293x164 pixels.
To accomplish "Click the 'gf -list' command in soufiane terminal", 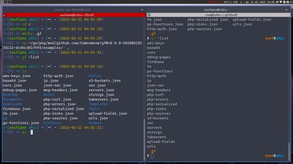I will pyautogui.click(x=31, y=57).
